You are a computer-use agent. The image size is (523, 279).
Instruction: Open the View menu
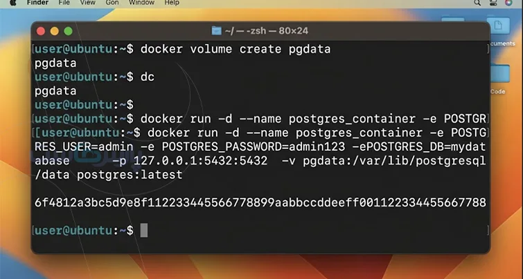[x=88, y=2]
